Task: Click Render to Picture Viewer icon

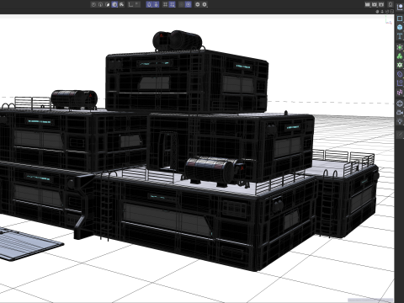Action: click(x=375, y=4)
